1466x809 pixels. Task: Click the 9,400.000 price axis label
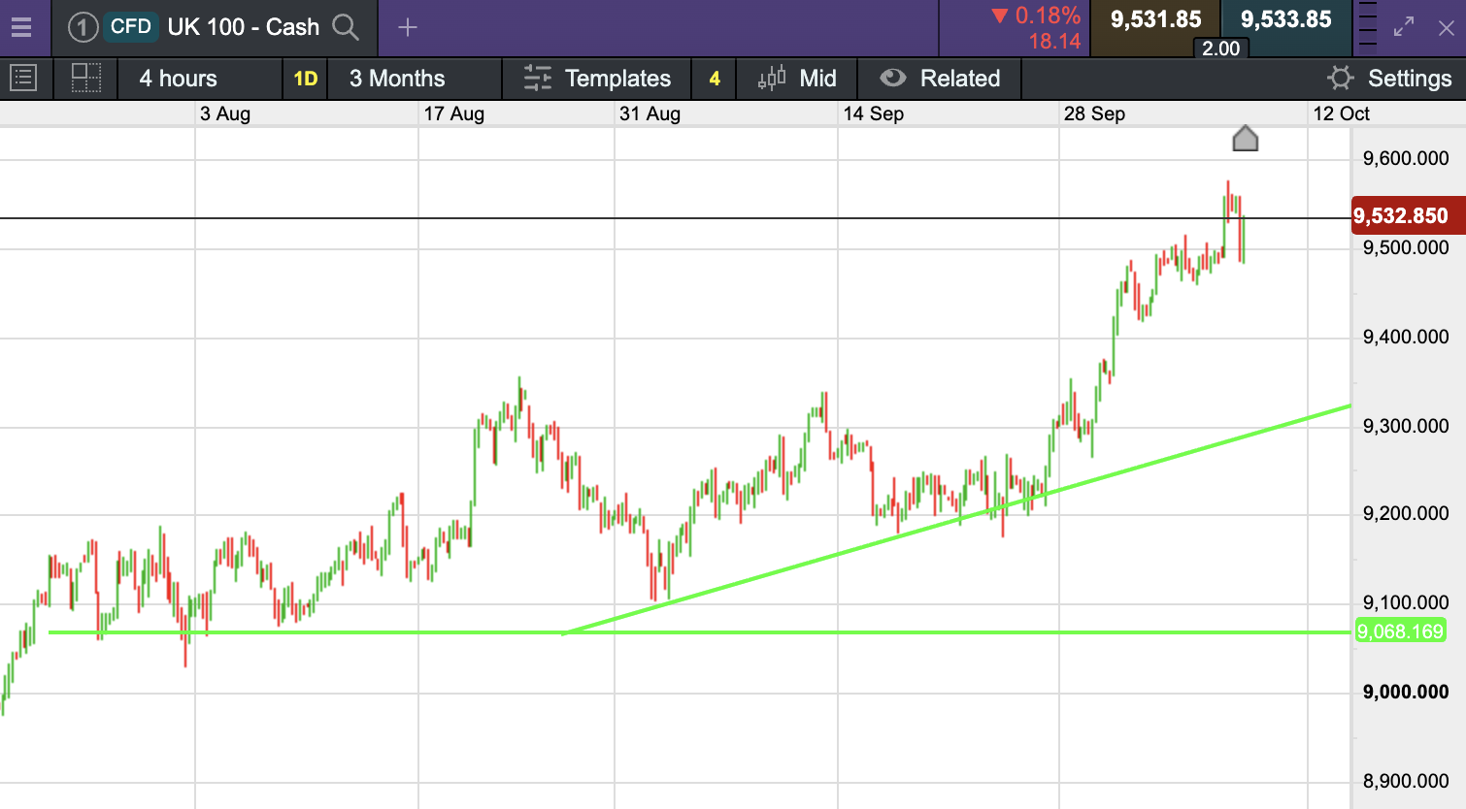tap(1406, 337)
